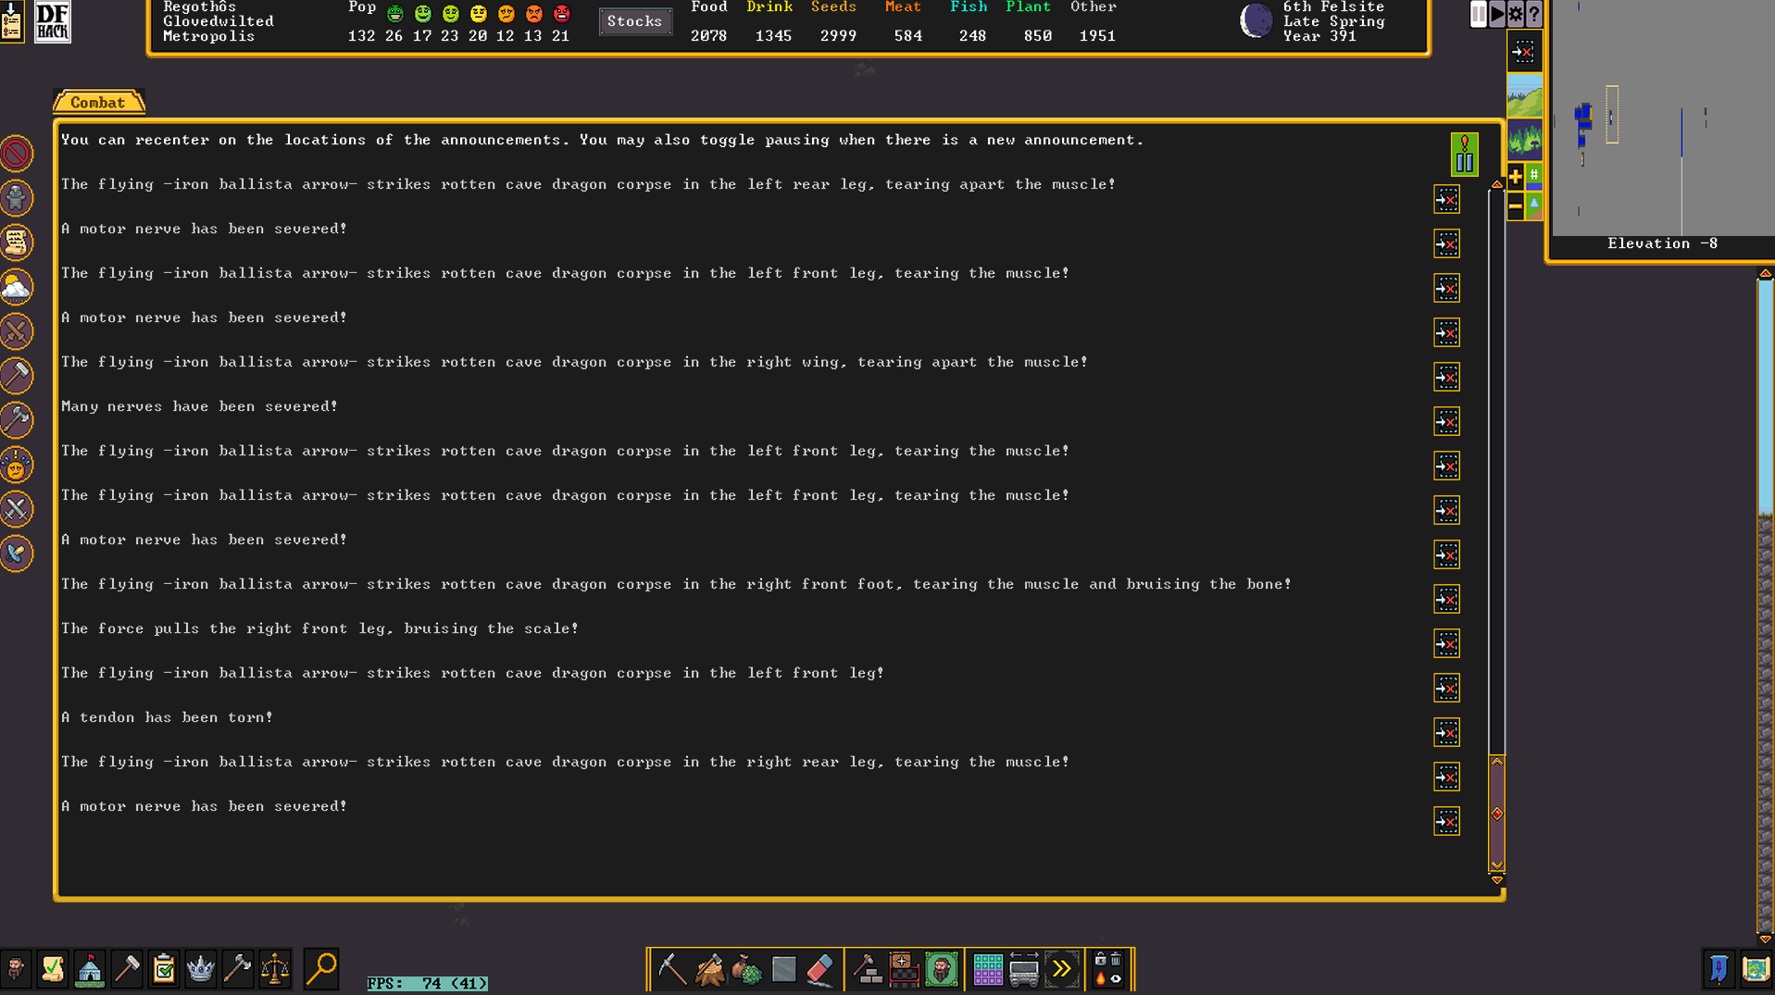Open the places tent icon
The height and width of the screenshot is (995, 1775).
click(90, 969)
